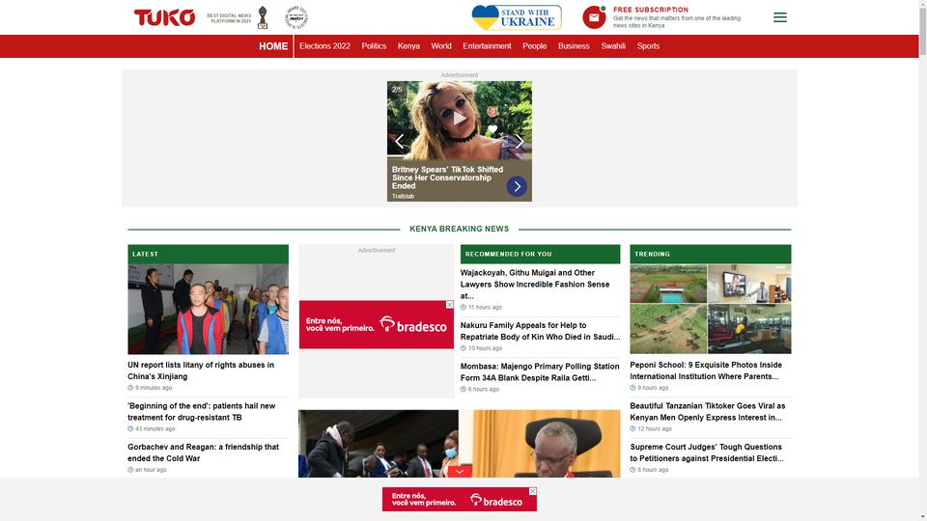Image resolution: width=927 pixels, height=521 pixels.
Task: Open the Swahili section
Action: [613, 46]
